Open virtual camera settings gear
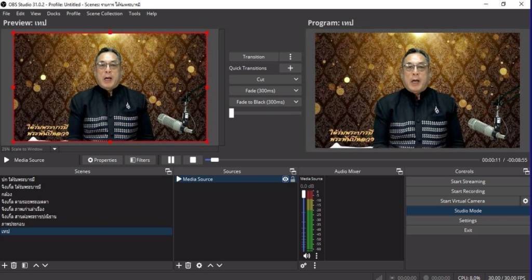Screen dimensions: 532x280 [525, 201]
